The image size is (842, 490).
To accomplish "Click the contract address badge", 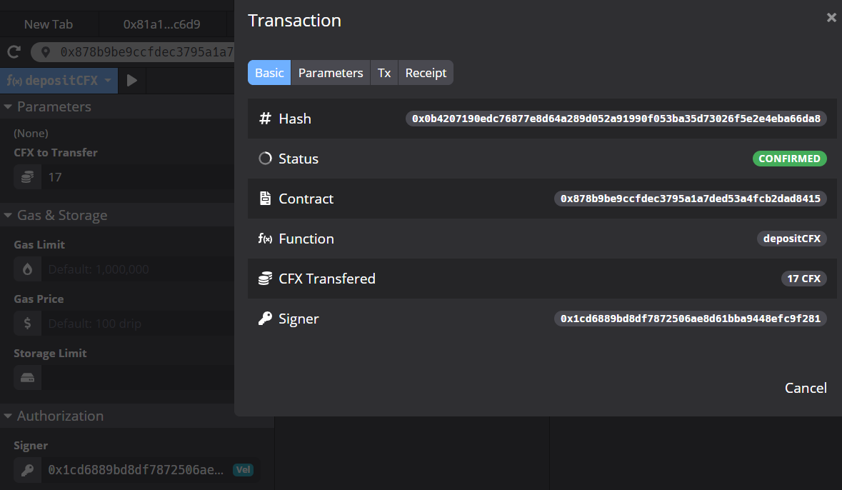I will (x=690, y=199).
